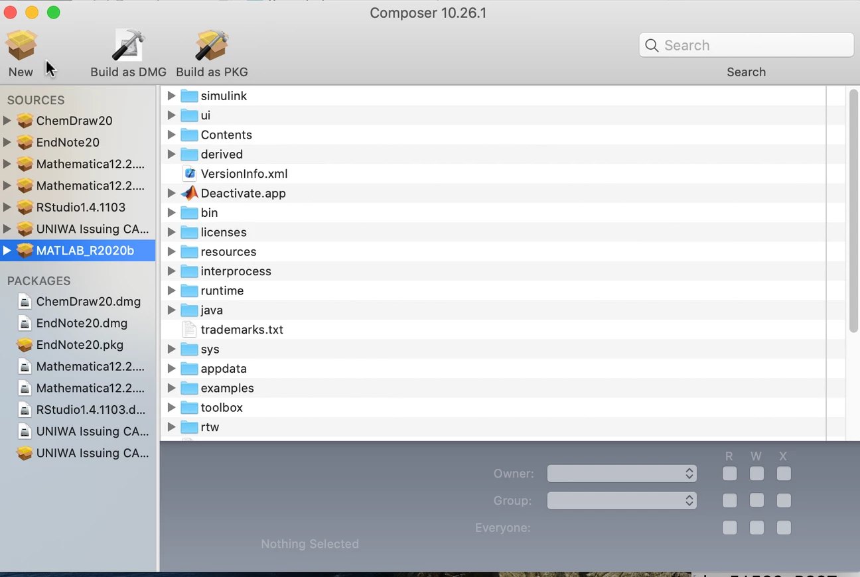Select the EndNote20 source box icon
This screenshot has width=860, height=577.
pos(25,143)
